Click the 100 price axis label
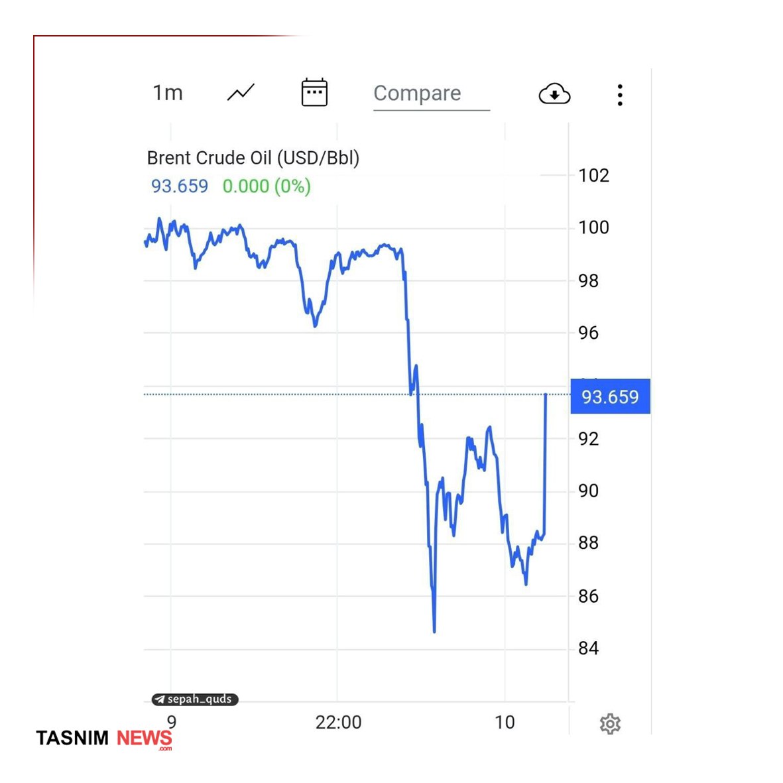This screenshot has width=783, height=783. 593,227
